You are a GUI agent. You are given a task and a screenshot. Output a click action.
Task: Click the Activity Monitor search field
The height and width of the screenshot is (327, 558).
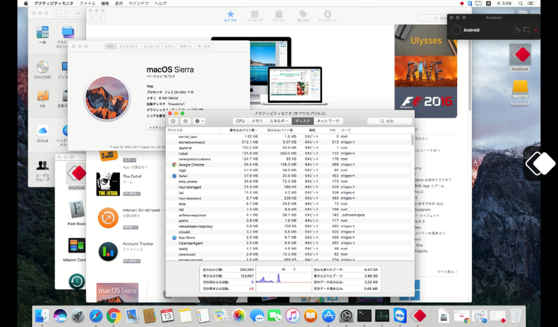coord(390,121)
